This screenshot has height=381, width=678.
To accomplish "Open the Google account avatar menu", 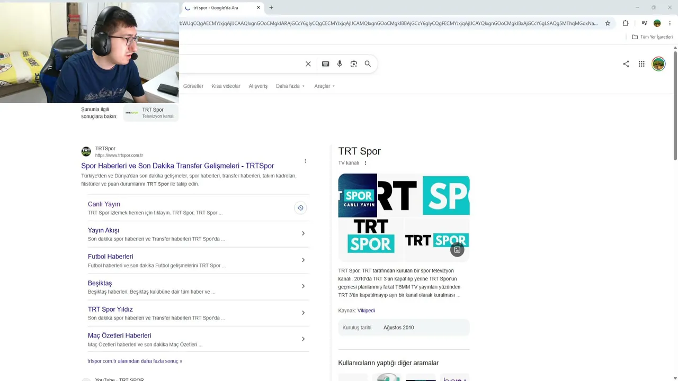I will click(x=658, y=64).
